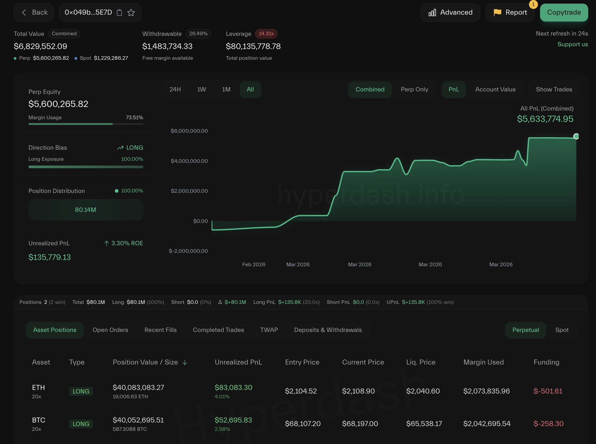This screenshot has height=444, width=596.
Task: Toggle chart to Perp Only
Action: click(414, 89)
